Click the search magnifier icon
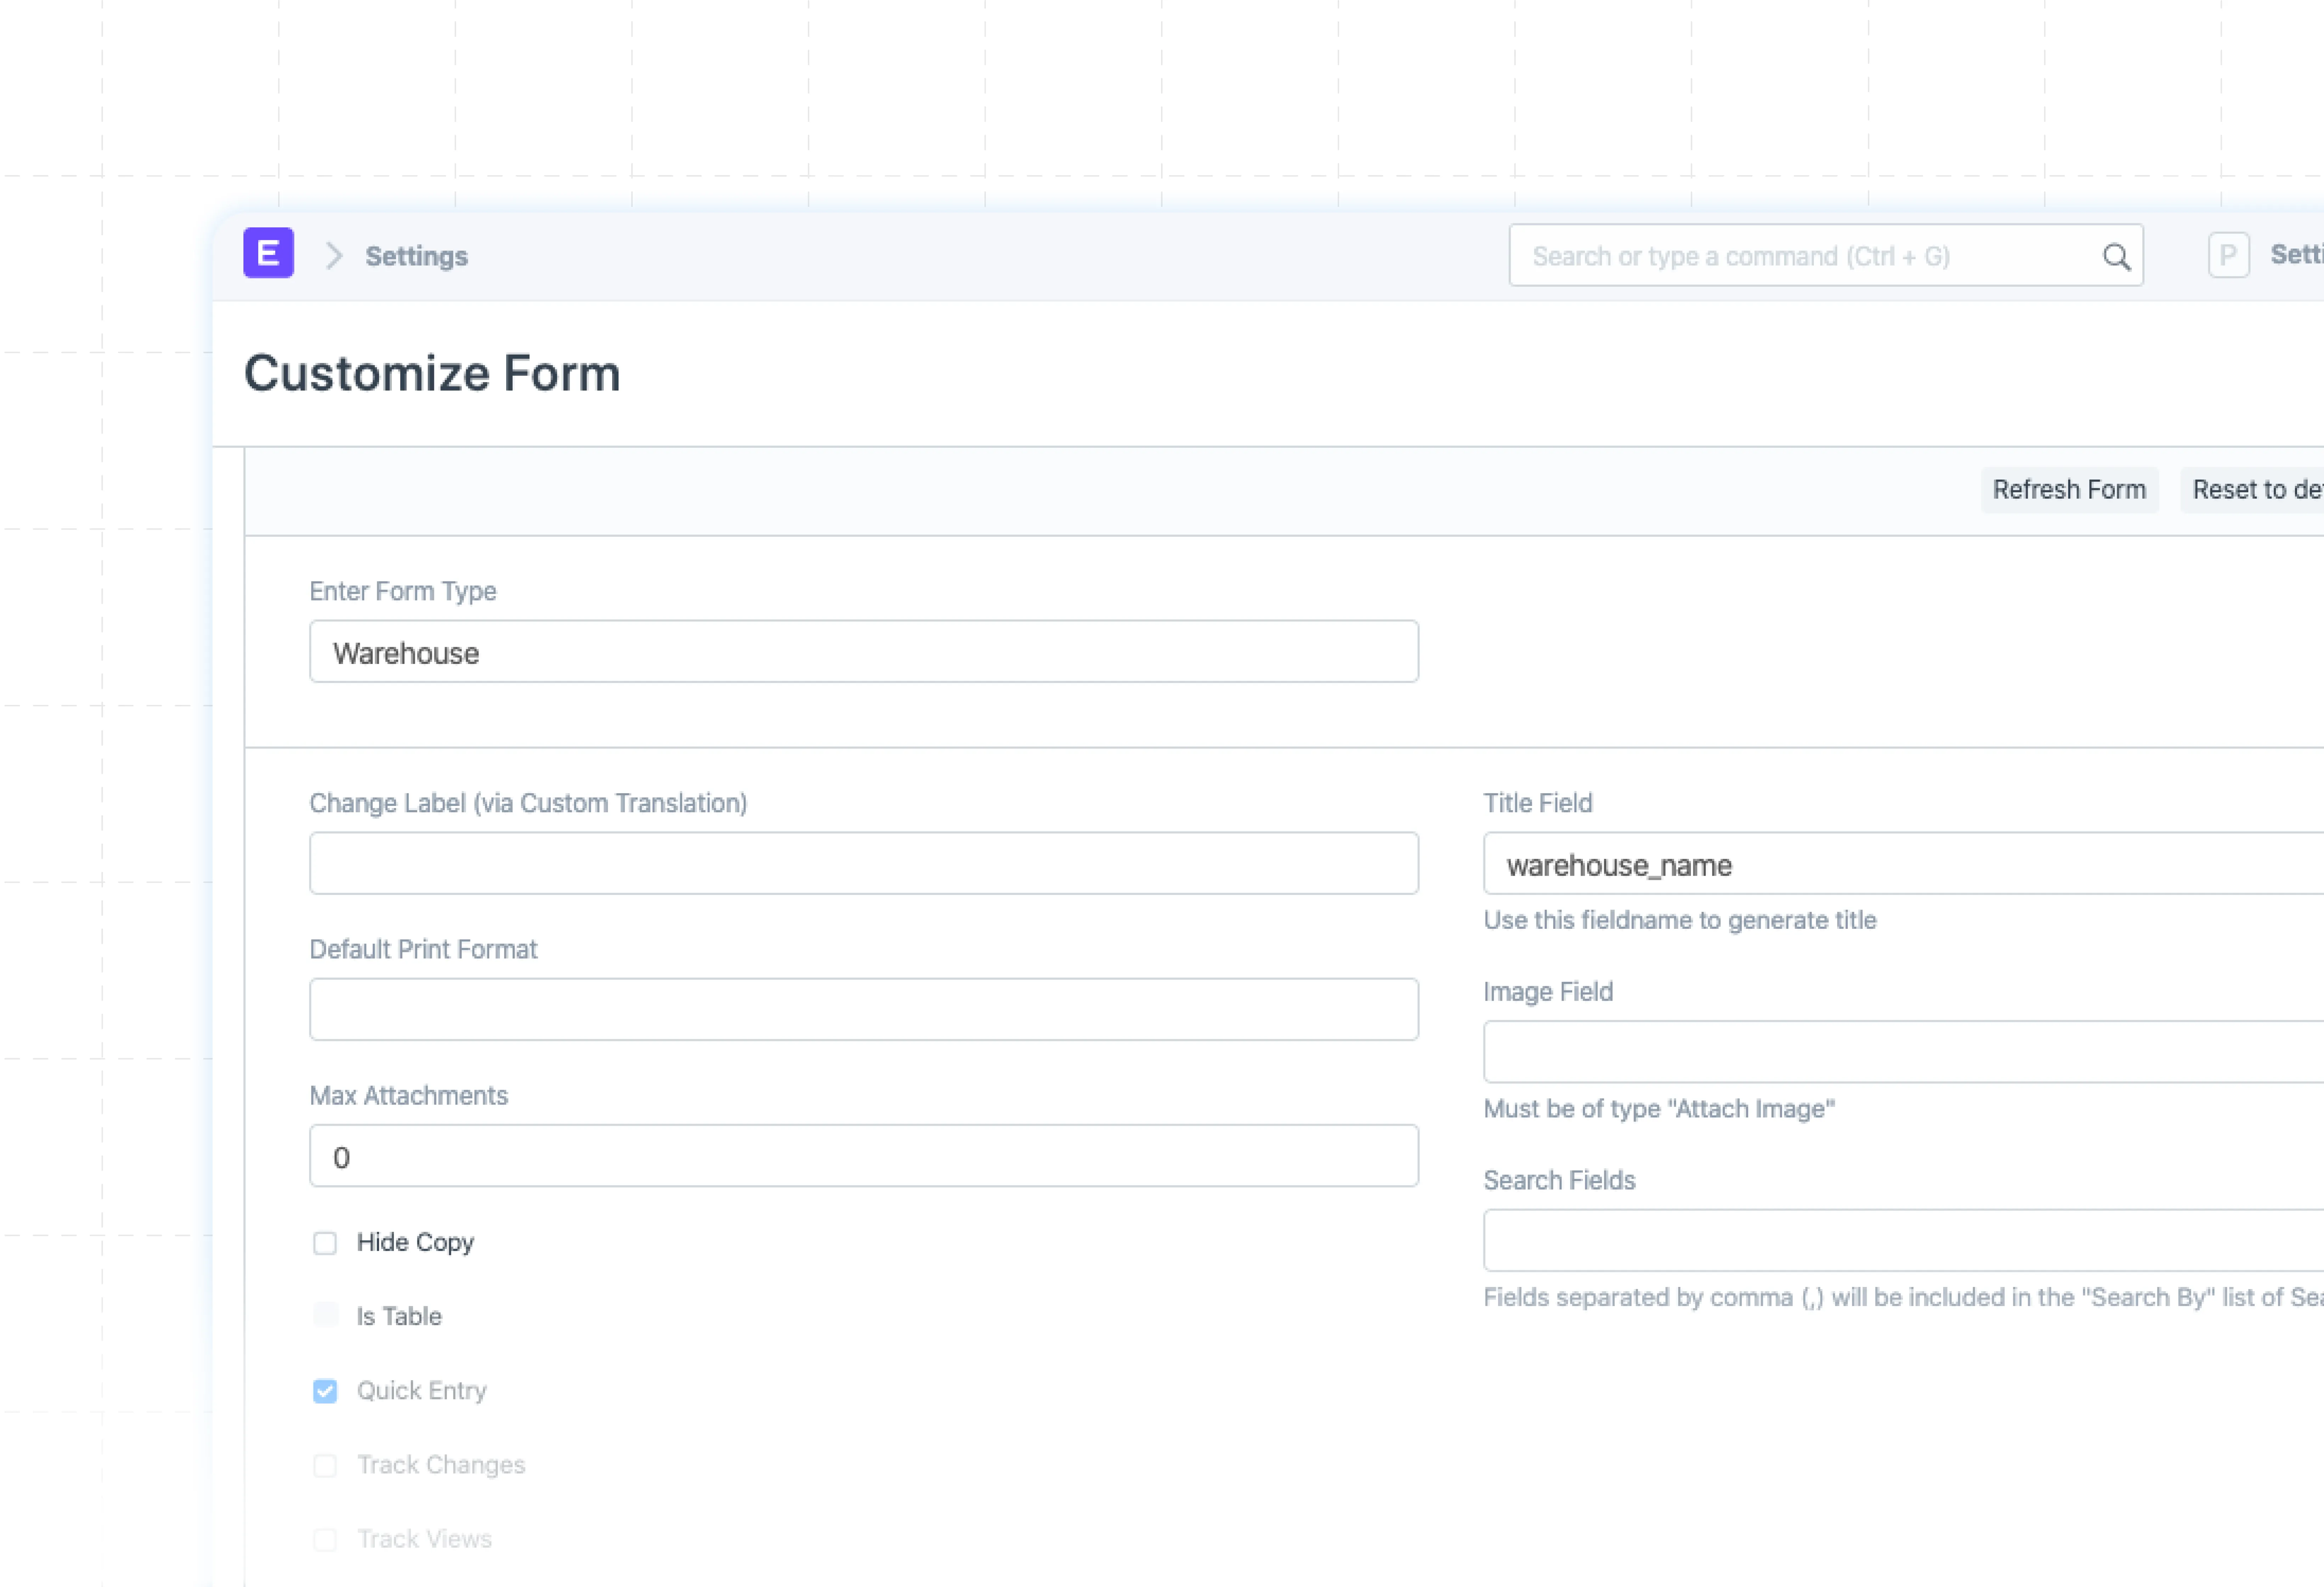The image size is (2324, 1587). [2116, 257]
